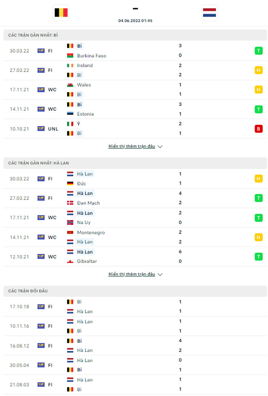This screenshot has width=268, height=396.
Task: Click the yellow H badge for Ireland vs Bỉ
Action: 259,70
